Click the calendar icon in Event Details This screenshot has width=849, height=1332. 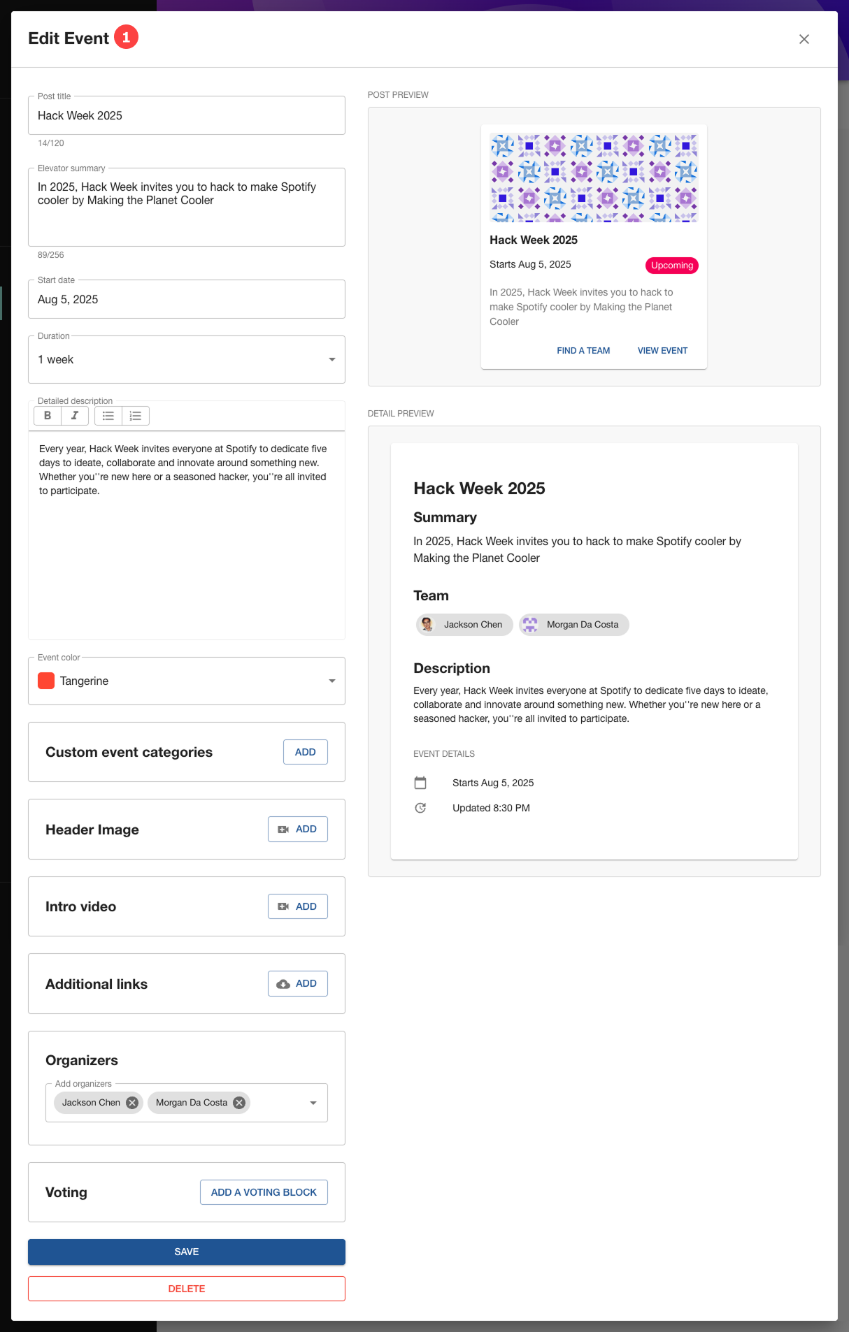[x=420, y=783]
